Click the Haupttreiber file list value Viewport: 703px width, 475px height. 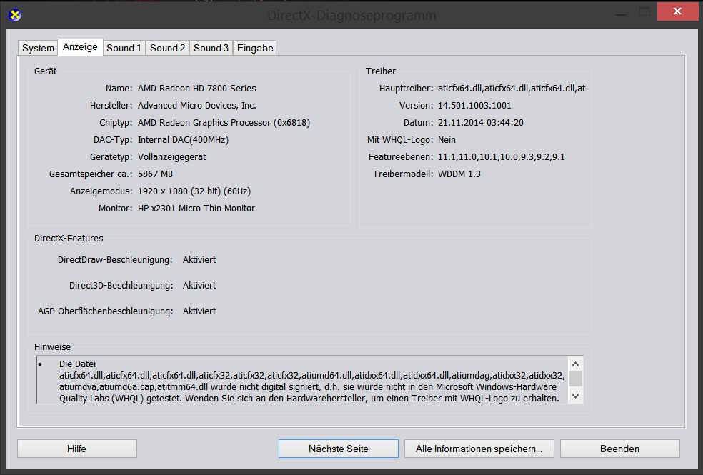(x=512, y=89)
